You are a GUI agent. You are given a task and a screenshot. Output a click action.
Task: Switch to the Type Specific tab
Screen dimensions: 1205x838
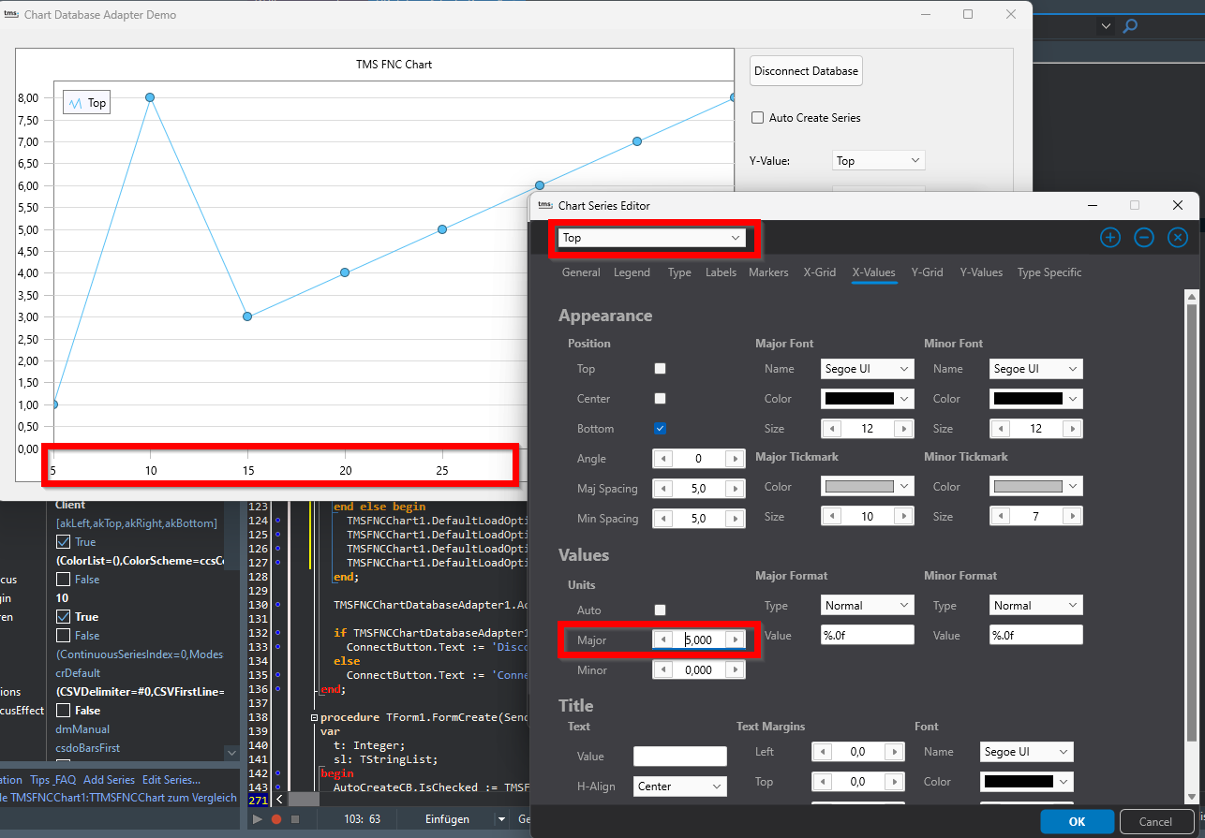coord(1049,272)
